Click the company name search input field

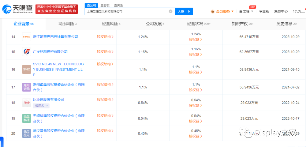pos(127,11)
